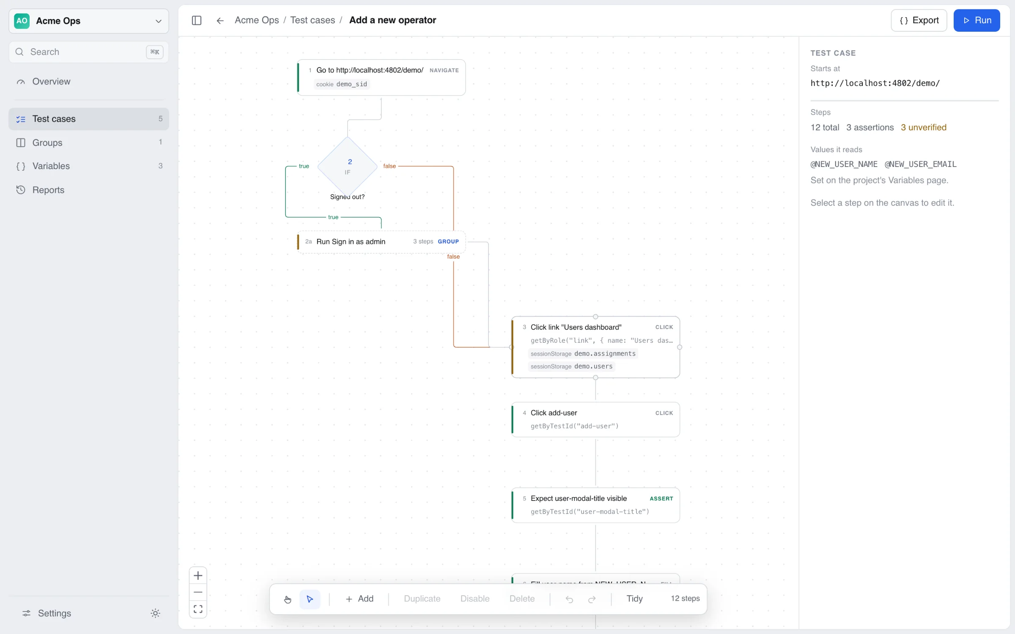Select step 1 Go to localhost node

(x=381, y=77)
